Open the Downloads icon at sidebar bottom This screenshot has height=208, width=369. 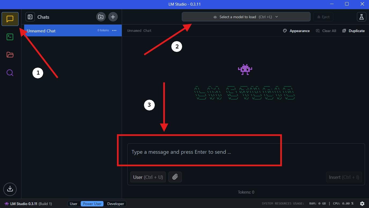10,189
